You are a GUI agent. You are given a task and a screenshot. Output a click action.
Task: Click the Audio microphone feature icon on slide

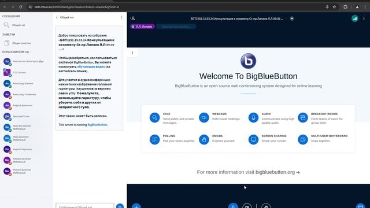click(253, 117)
